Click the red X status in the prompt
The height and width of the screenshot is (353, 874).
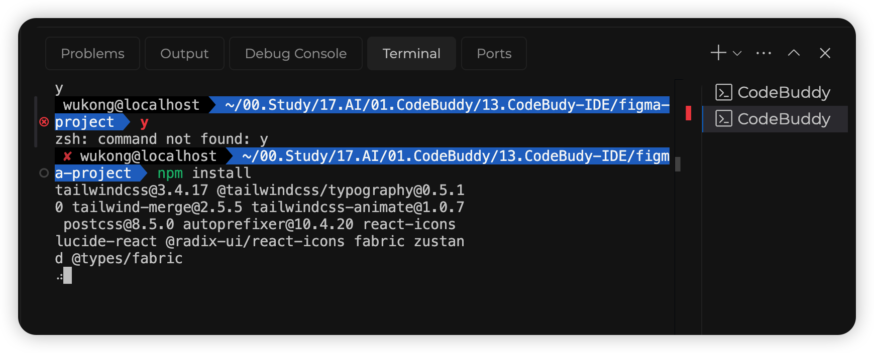click(67, 156)
